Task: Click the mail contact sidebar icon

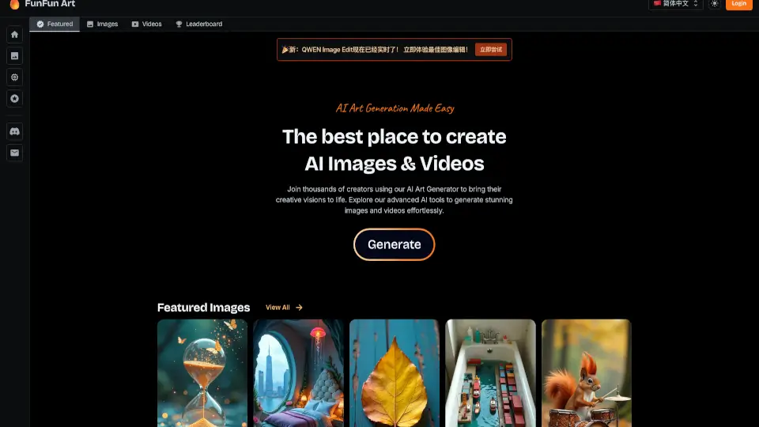Action: [14, 153]
